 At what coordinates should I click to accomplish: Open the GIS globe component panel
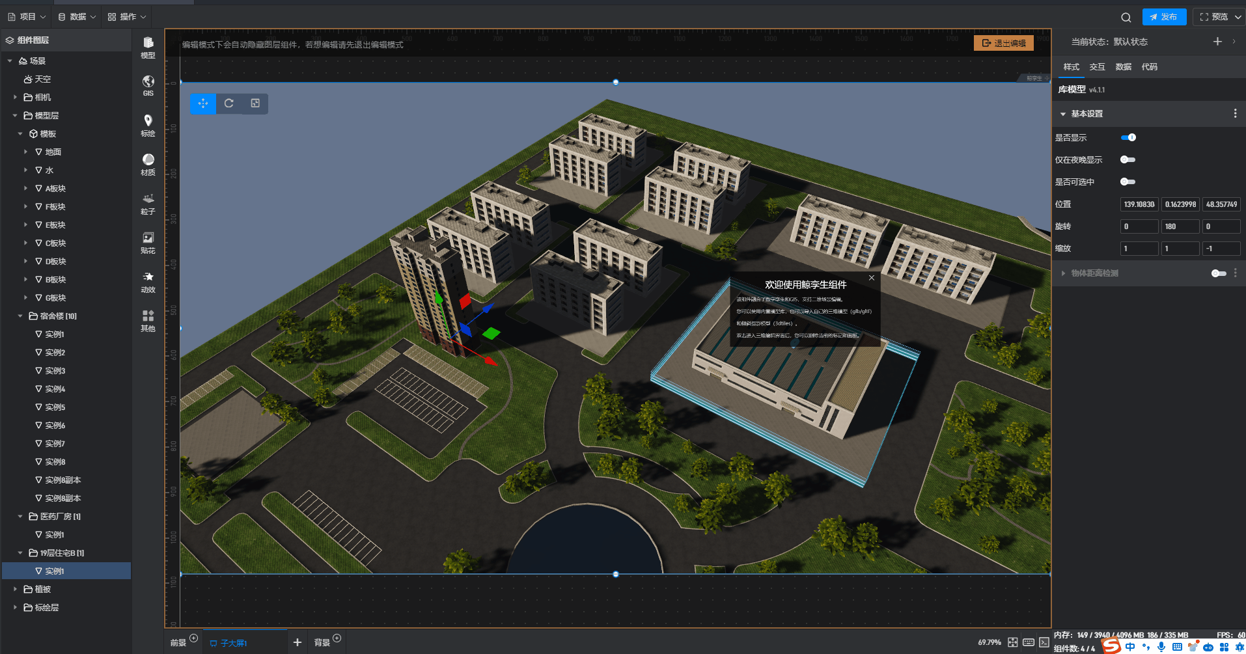coord(148,85)
